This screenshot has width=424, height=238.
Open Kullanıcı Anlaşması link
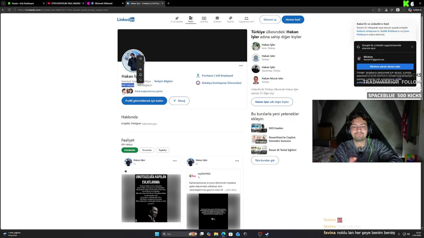point(367,31)
